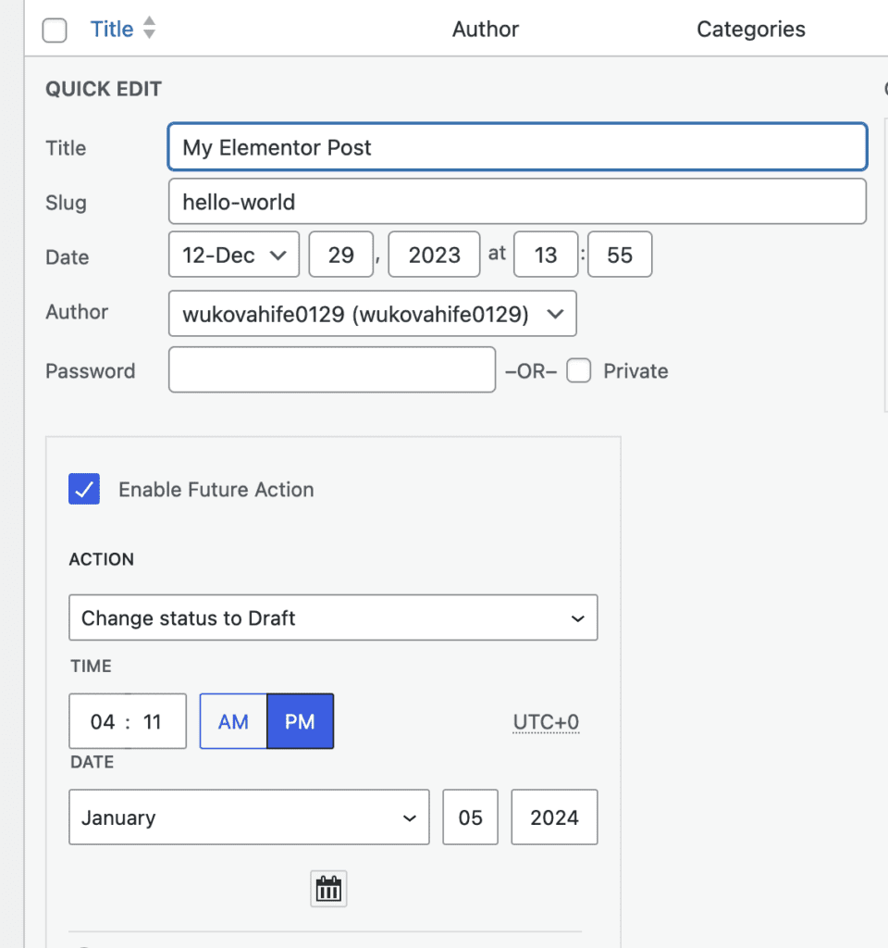
Task: Open the publish month dropdown showing 12-Dec
Action: (233, 254)
